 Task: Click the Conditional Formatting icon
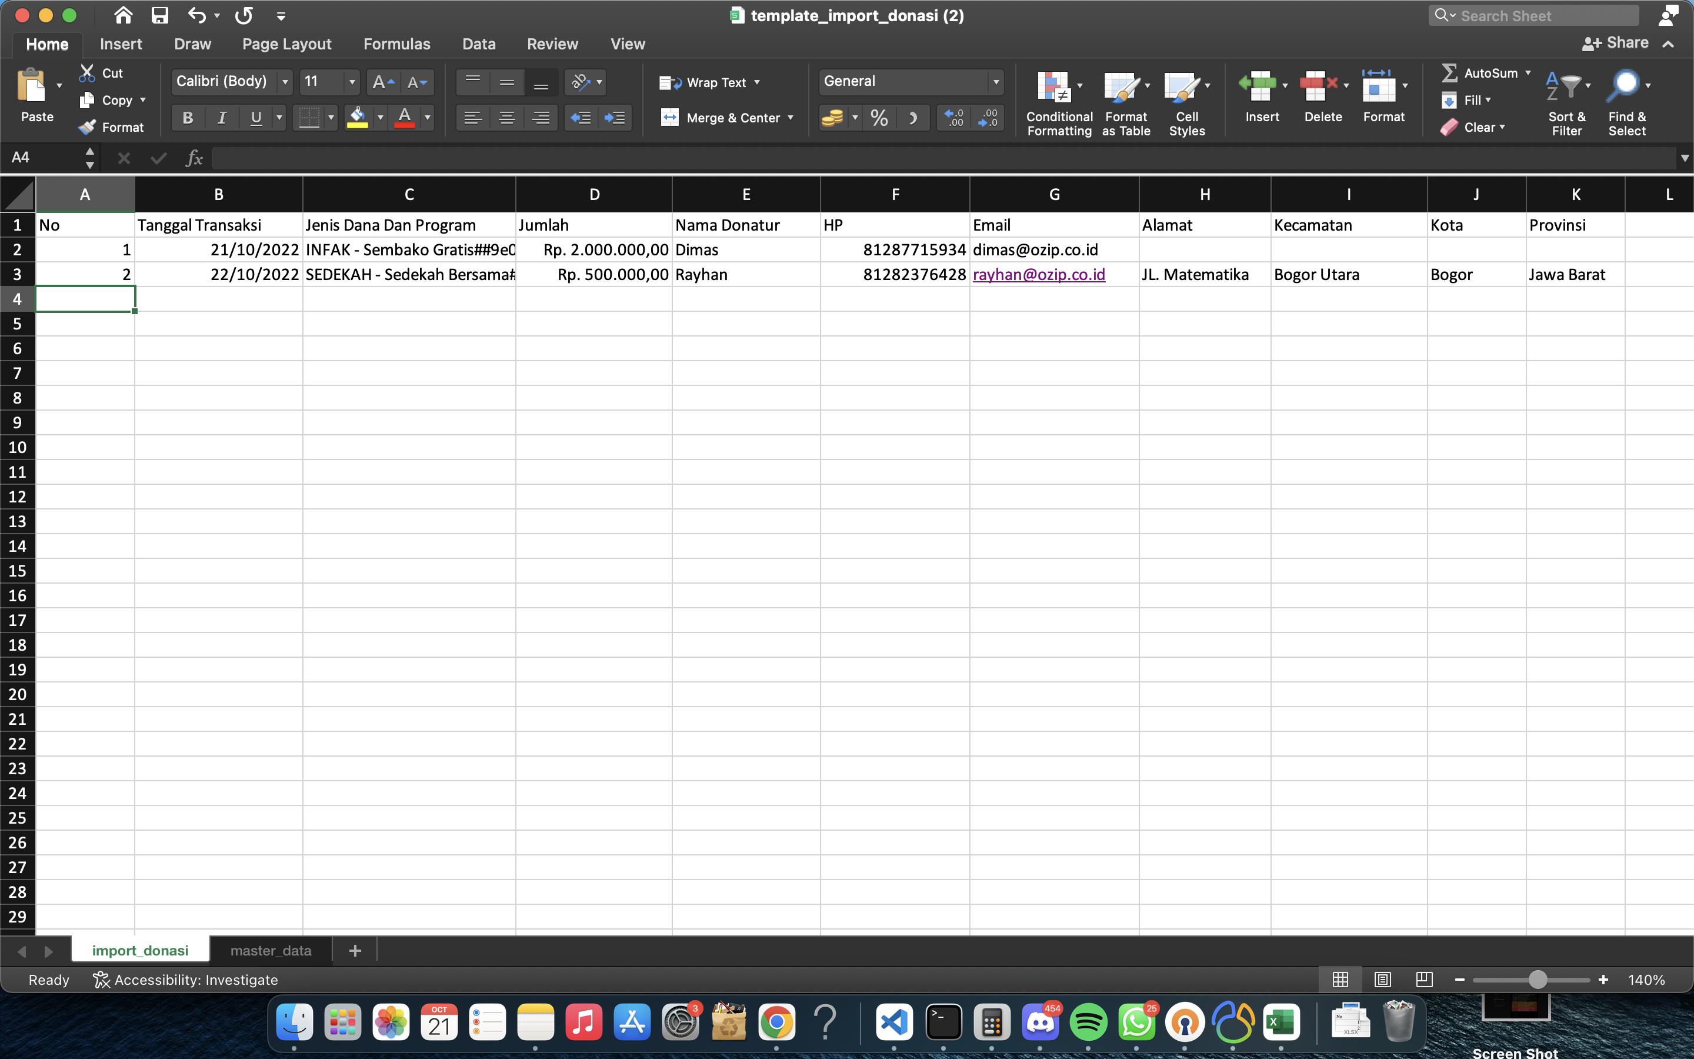click(1054, 88)
